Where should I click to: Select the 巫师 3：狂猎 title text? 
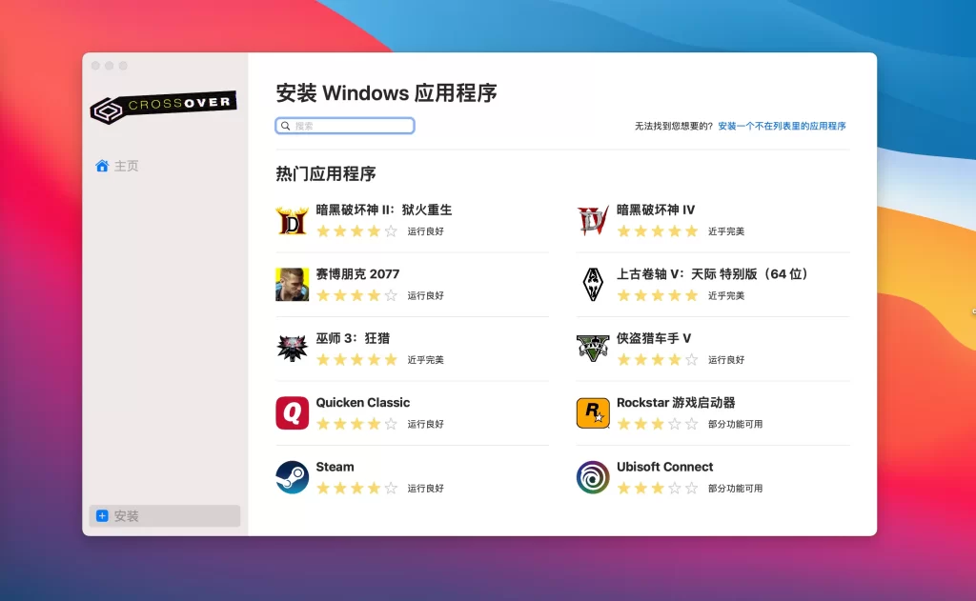coord(353,338)
